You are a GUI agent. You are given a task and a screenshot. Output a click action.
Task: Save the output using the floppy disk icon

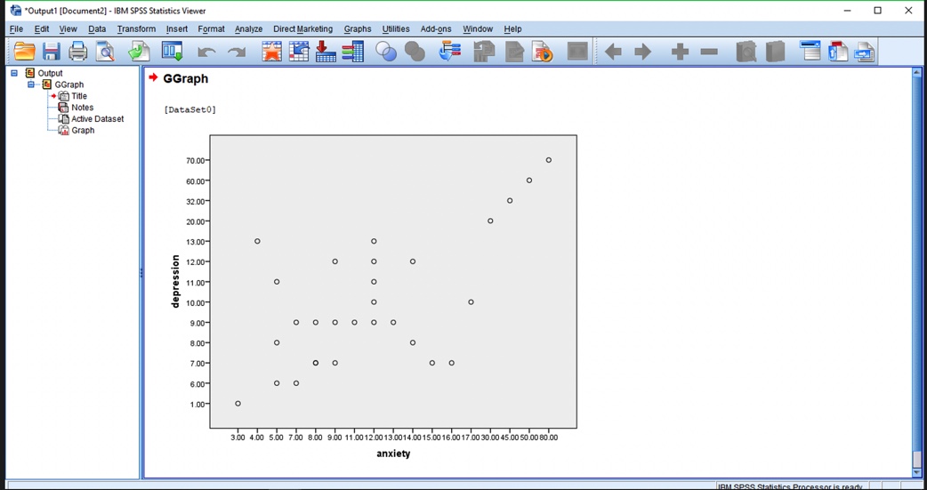[52, 52]
